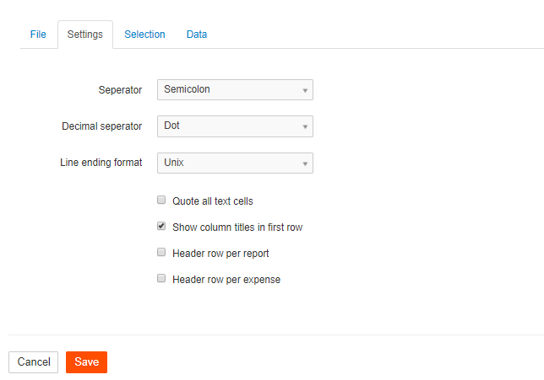
Task: Click the Header row per expense label text
Action: pos(226,279)
